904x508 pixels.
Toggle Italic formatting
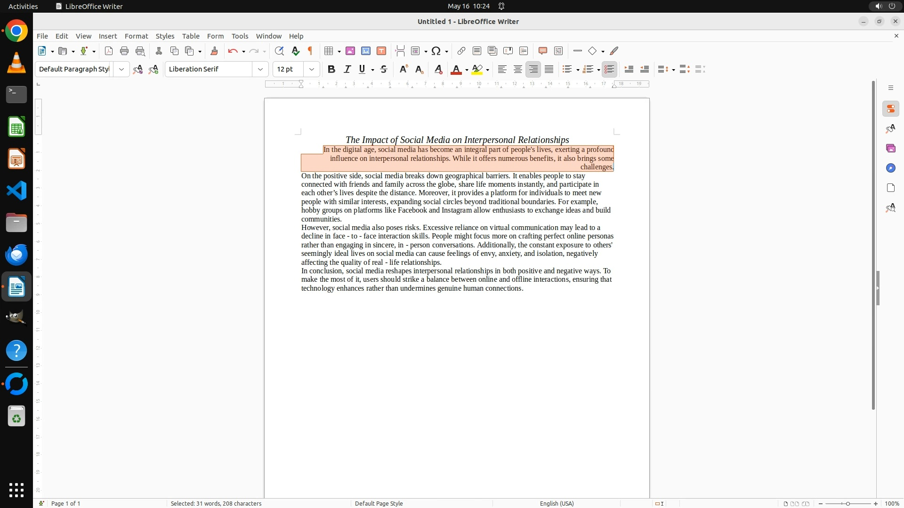(x=347, y=69)
